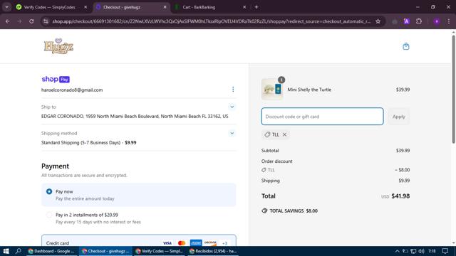Open the Windows Start menu

[x=6, y=251]
